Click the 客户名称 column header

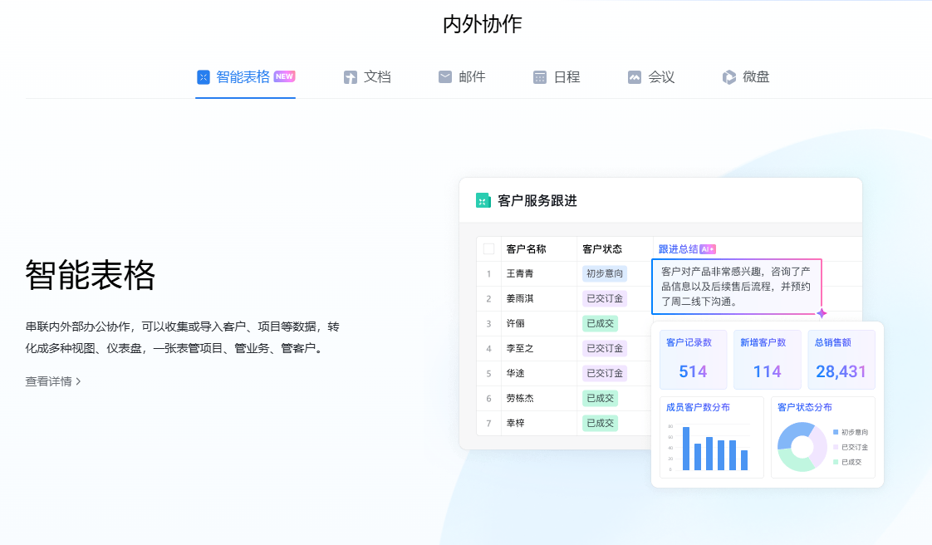(x=526, y=249)
